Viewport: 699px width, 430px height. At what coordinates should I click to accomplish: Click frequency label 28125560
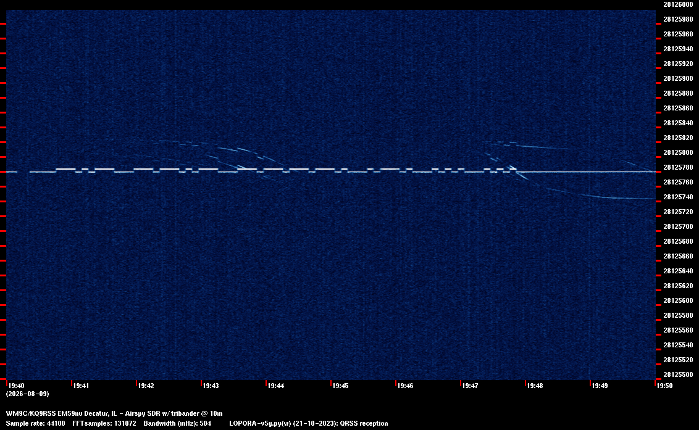pos(678,329)
